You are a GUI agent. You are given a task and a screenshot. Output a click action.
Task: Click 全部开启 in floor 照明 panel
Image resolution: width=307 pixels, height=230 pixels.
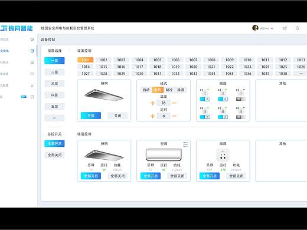point(91,176)
